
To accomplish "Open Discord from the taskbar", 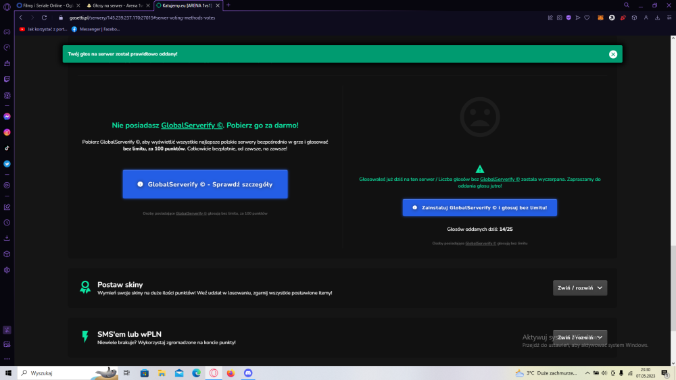I will point(248,373).
